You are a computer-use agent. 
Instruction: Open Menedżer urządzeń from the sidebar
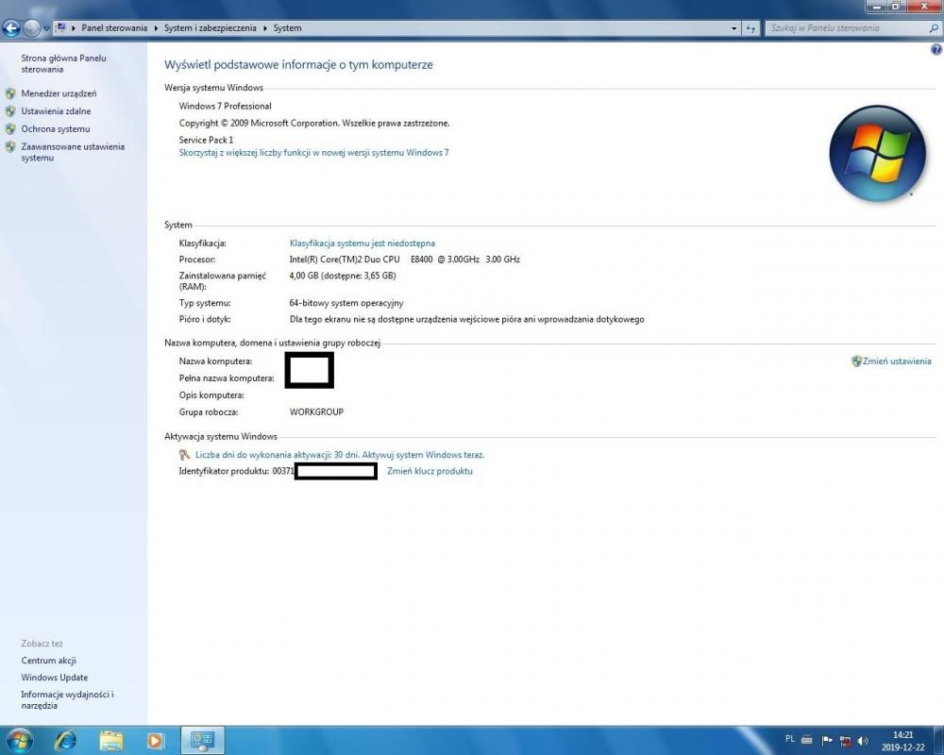pos(59,93)
